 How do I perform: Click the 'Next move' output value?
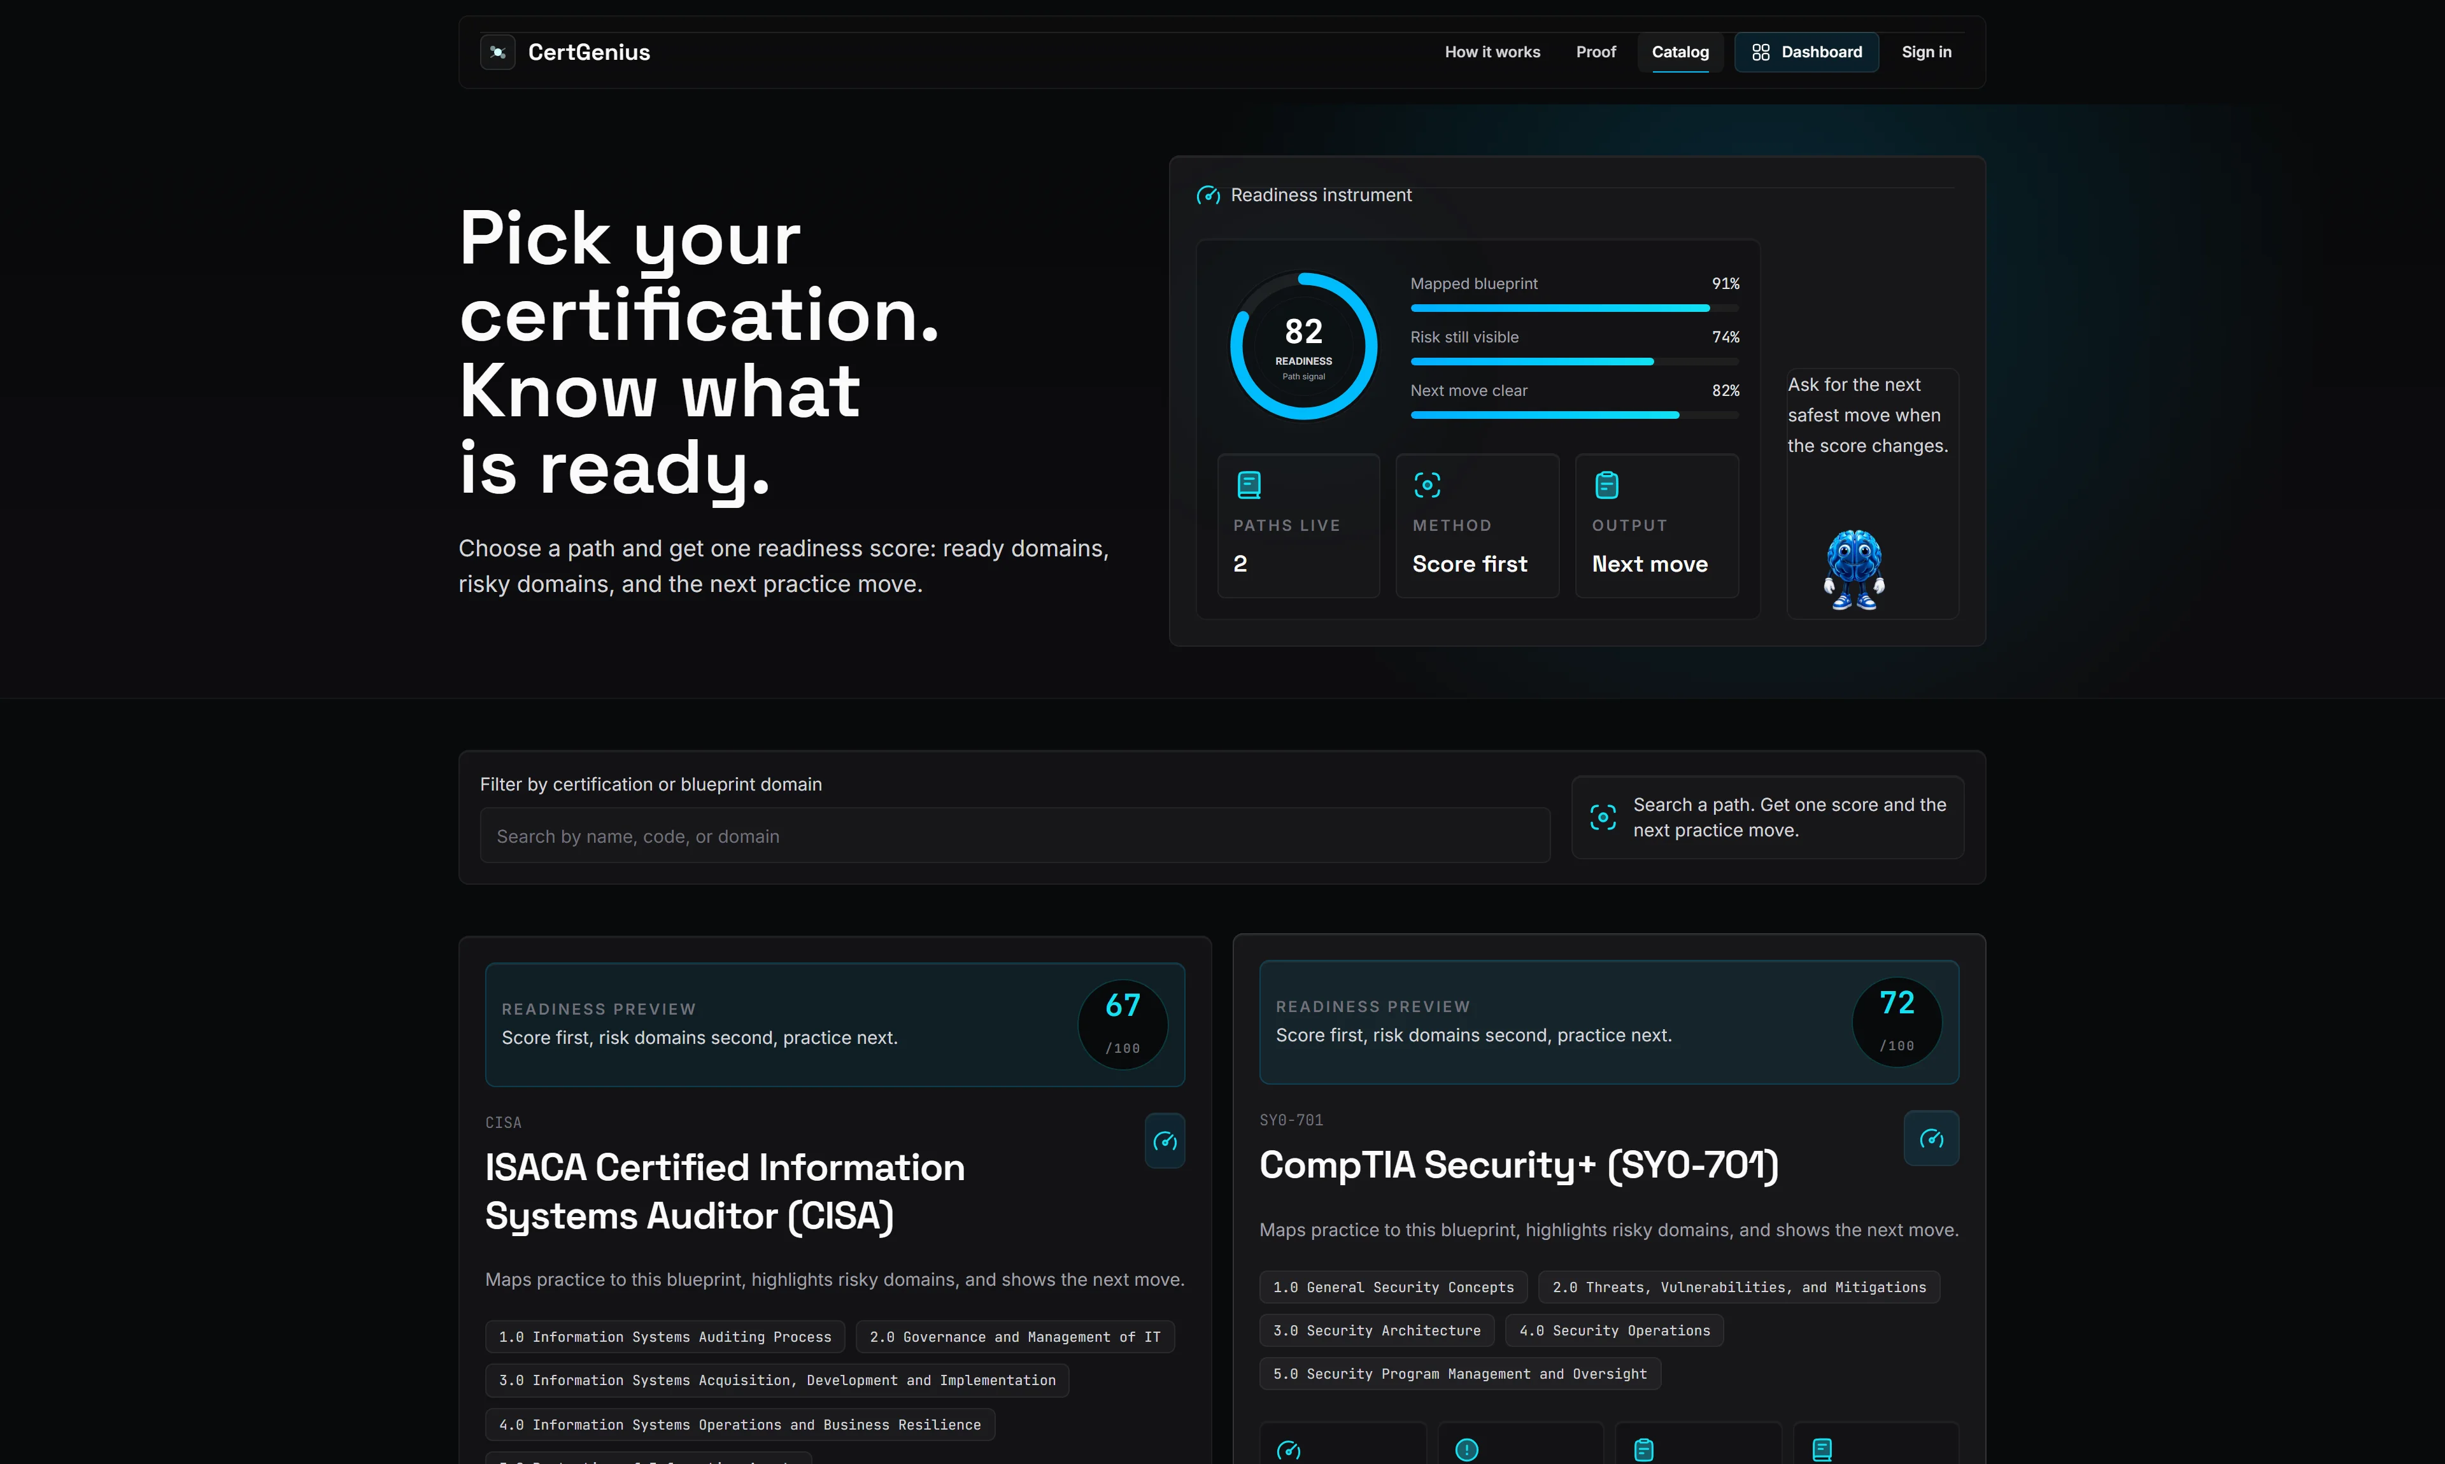click(x=1650, y=565)
